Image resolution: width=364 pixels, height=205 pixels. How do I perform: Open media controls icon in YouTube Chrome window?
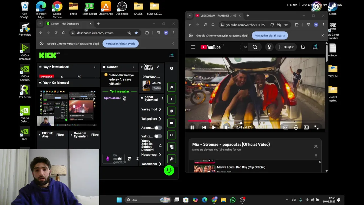[x=308, y=25]
